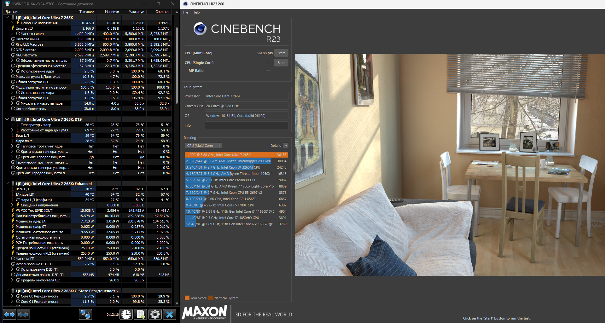
Task: Click the blue X button in HWiNFO toolbar
Action: click(x=170, y=314)
